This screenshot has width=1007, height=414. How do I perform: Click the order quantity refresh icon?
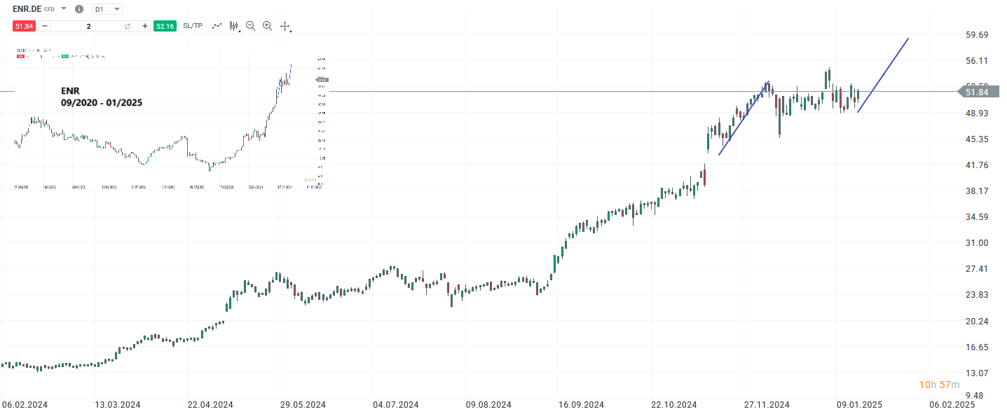click(x=128, y=26)
